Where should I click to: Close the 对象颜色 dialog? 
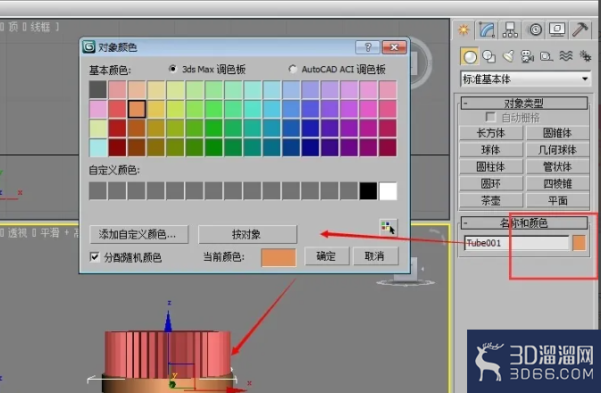[x=395, y=47]
